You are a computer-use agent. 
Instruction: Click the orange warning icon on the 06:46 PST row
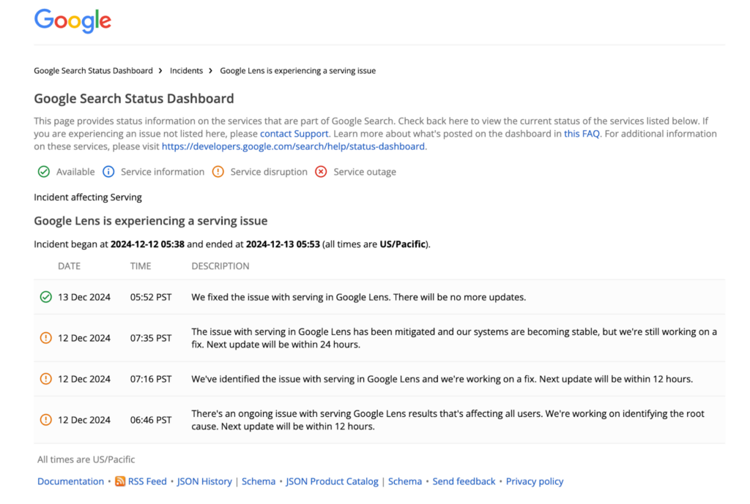pos(44,419)
